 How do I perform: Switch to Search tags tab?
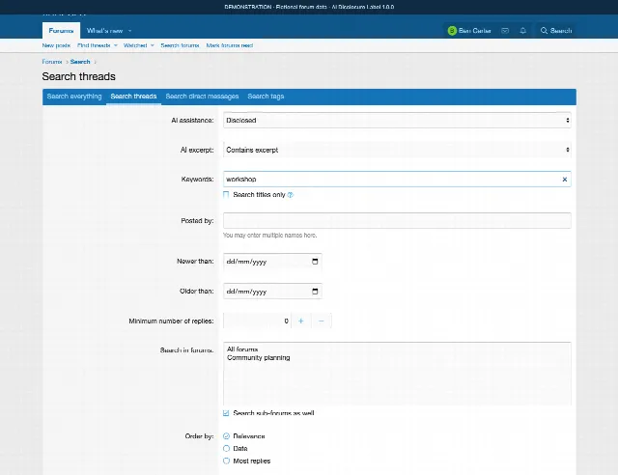266,97
